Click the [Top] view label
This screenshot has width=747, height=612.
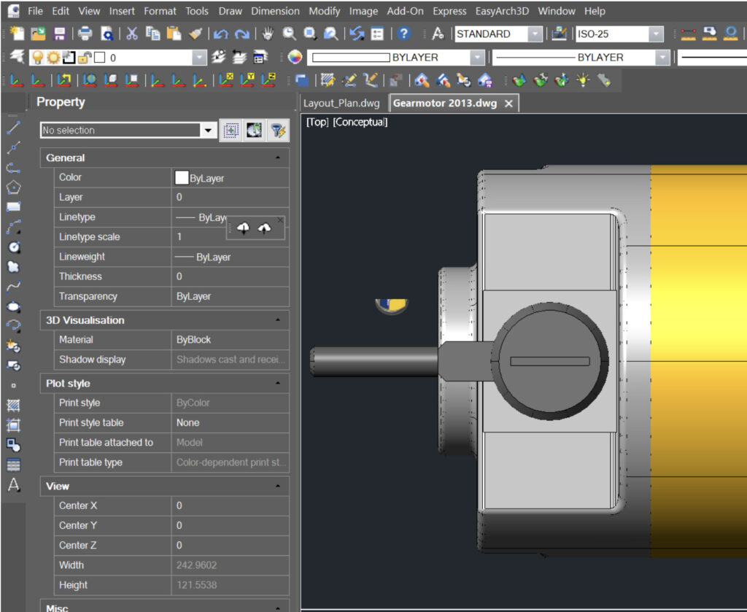(317, 122)
